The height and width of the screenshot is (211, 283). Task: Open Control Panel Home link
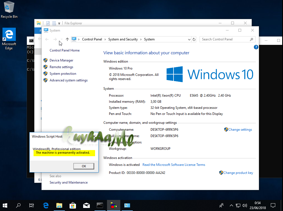click(x=65, y=50)
